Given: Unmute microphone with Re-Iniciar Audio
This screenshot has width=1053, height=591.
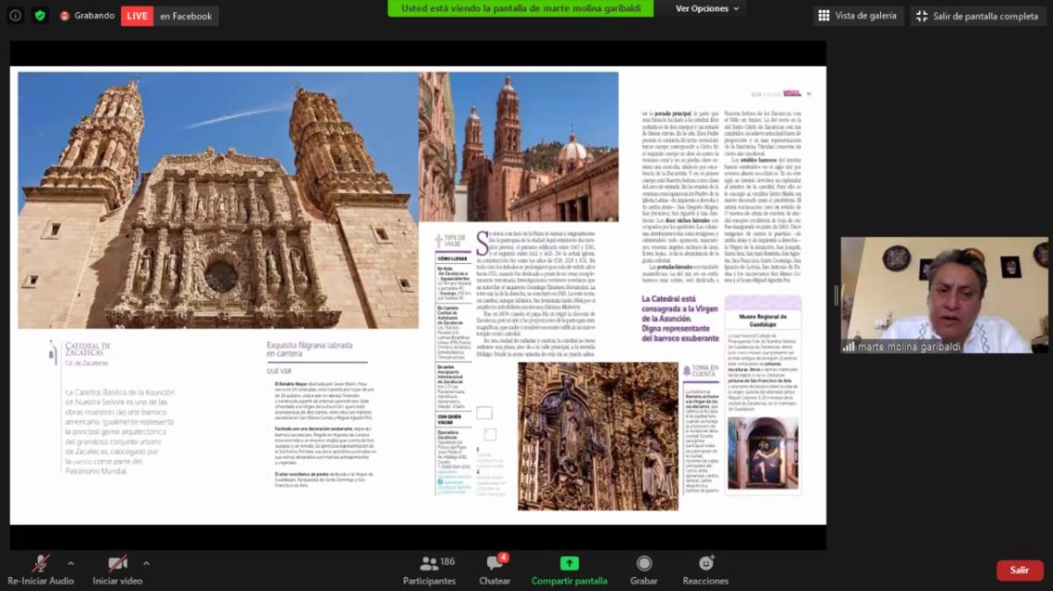Looking at the screenshot, I should pyautogui.click(x=40, y=564).
